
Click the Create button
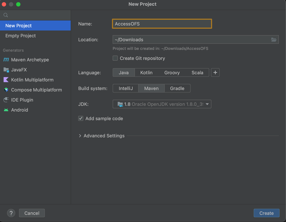[267, 213]
